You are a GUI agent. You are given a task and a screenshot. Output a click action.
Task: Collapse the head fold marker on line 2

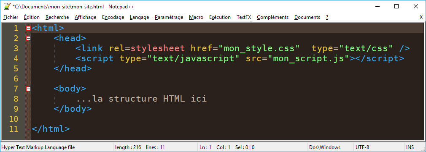[28, 38]
